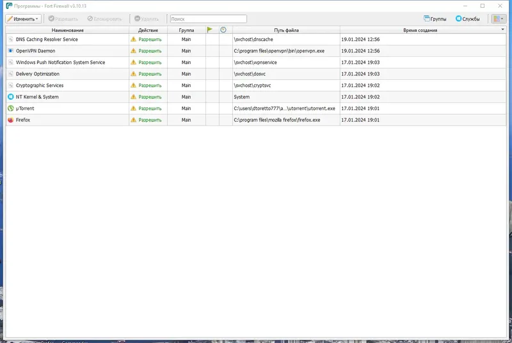Click Разрешить action in µTorrent row
The height and width of the screenshot is (343, 512).
click(150, 108)
